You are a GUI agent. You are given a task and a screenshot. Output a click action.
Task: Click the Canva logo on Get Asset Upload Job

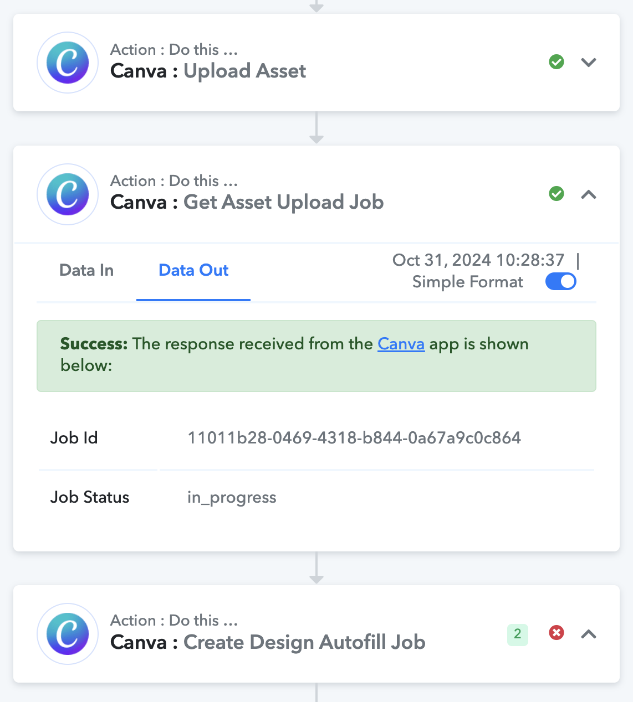point(68,194)
